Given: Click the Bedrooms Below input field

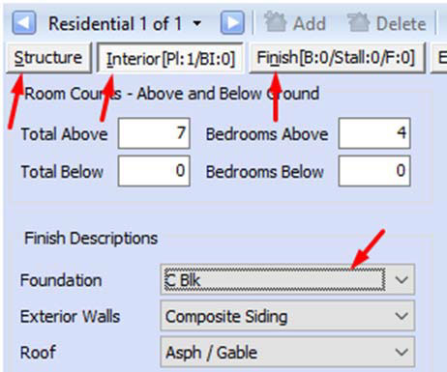Looking at the screenshot, I should click(x=374, y=171).
